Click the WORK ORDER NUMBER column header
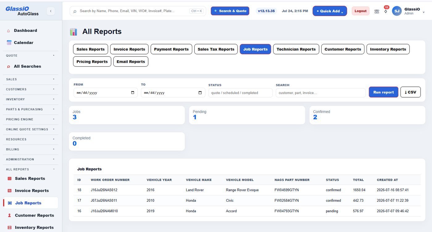The width and height of the screenshot is (432, 232). 110,180
